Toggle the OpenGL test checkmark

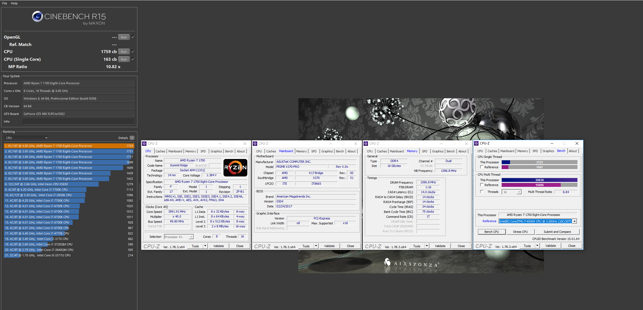coord(133,37)
